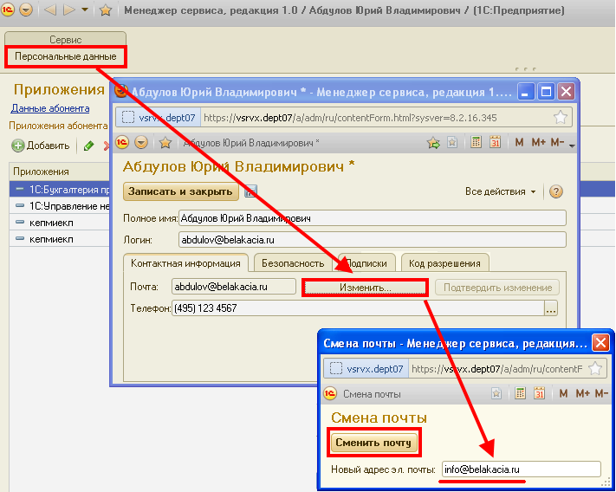
Task: Click the get link icon with green arrow
Action: click(x=433, y=143)
